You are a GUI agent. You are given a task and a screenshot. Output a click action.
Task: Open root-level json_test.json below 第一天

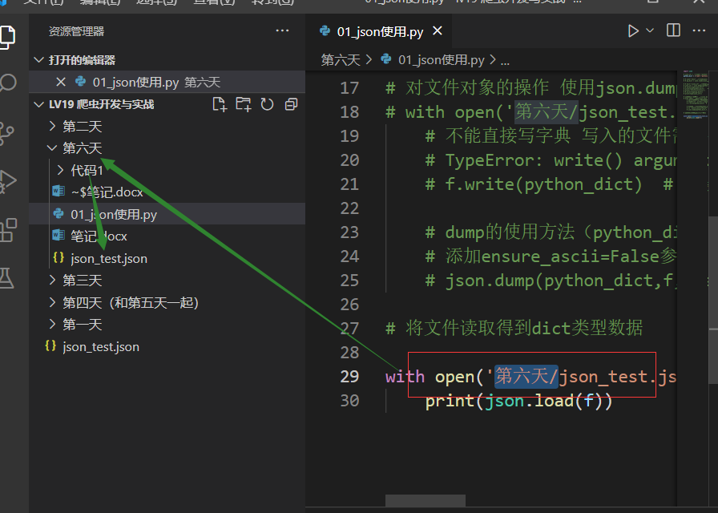[x=167, y=347]
